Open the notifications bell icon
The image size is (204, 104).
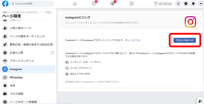[x=193, y=4]
